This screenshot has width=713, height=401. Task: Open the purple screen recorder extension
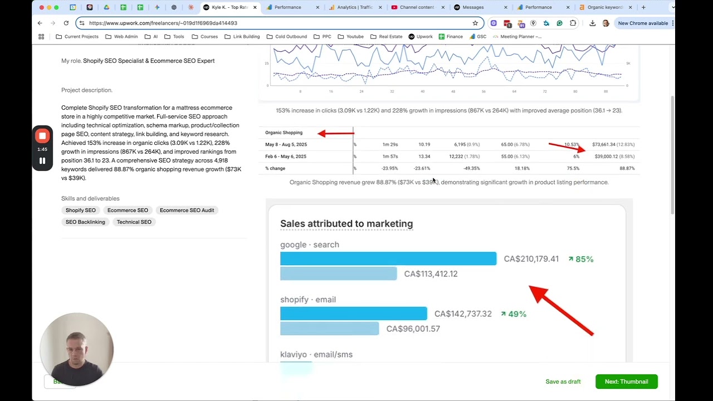(494, 23)
